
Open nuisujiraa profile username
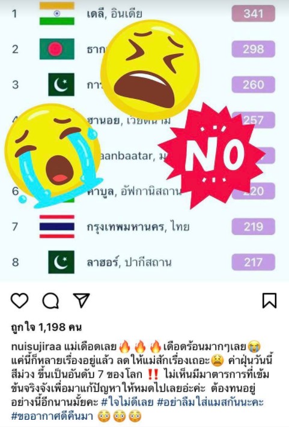point(36,347)
